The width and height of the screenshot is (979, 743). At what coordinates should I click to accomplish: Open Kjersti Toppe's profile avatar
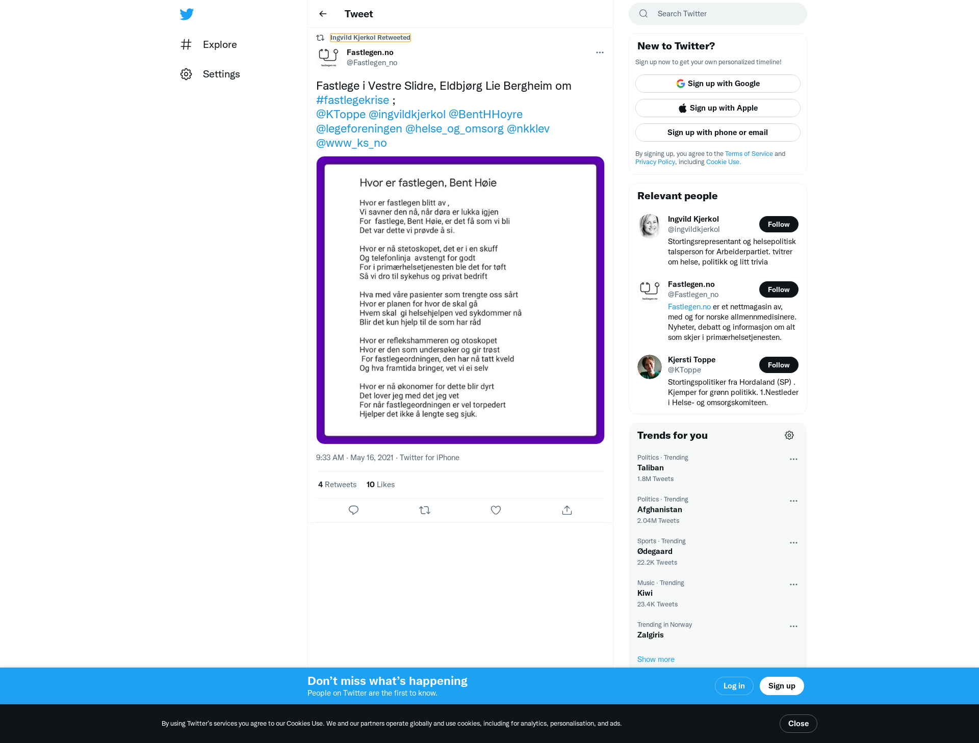coord(650,367)
